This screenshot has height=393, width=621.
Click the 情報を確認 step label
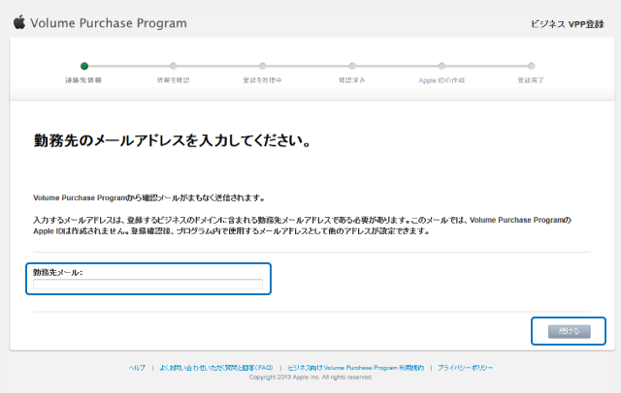click(x=173, y=79)
